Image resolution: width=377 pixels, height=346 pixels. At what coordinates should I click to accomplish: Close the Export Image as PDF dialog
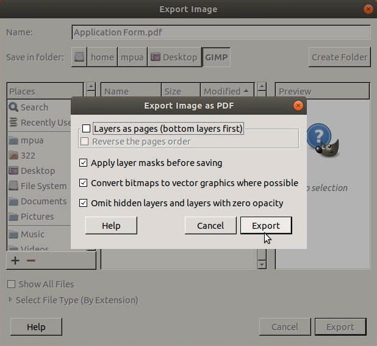point(298,106)
